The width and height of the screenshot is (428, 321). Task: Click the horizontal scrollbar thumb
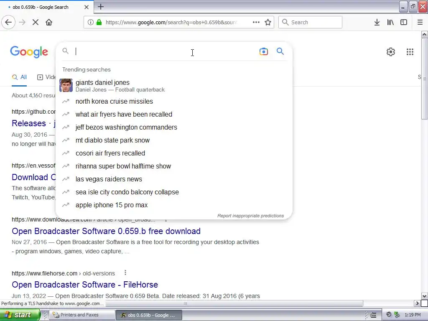(186, 303)
